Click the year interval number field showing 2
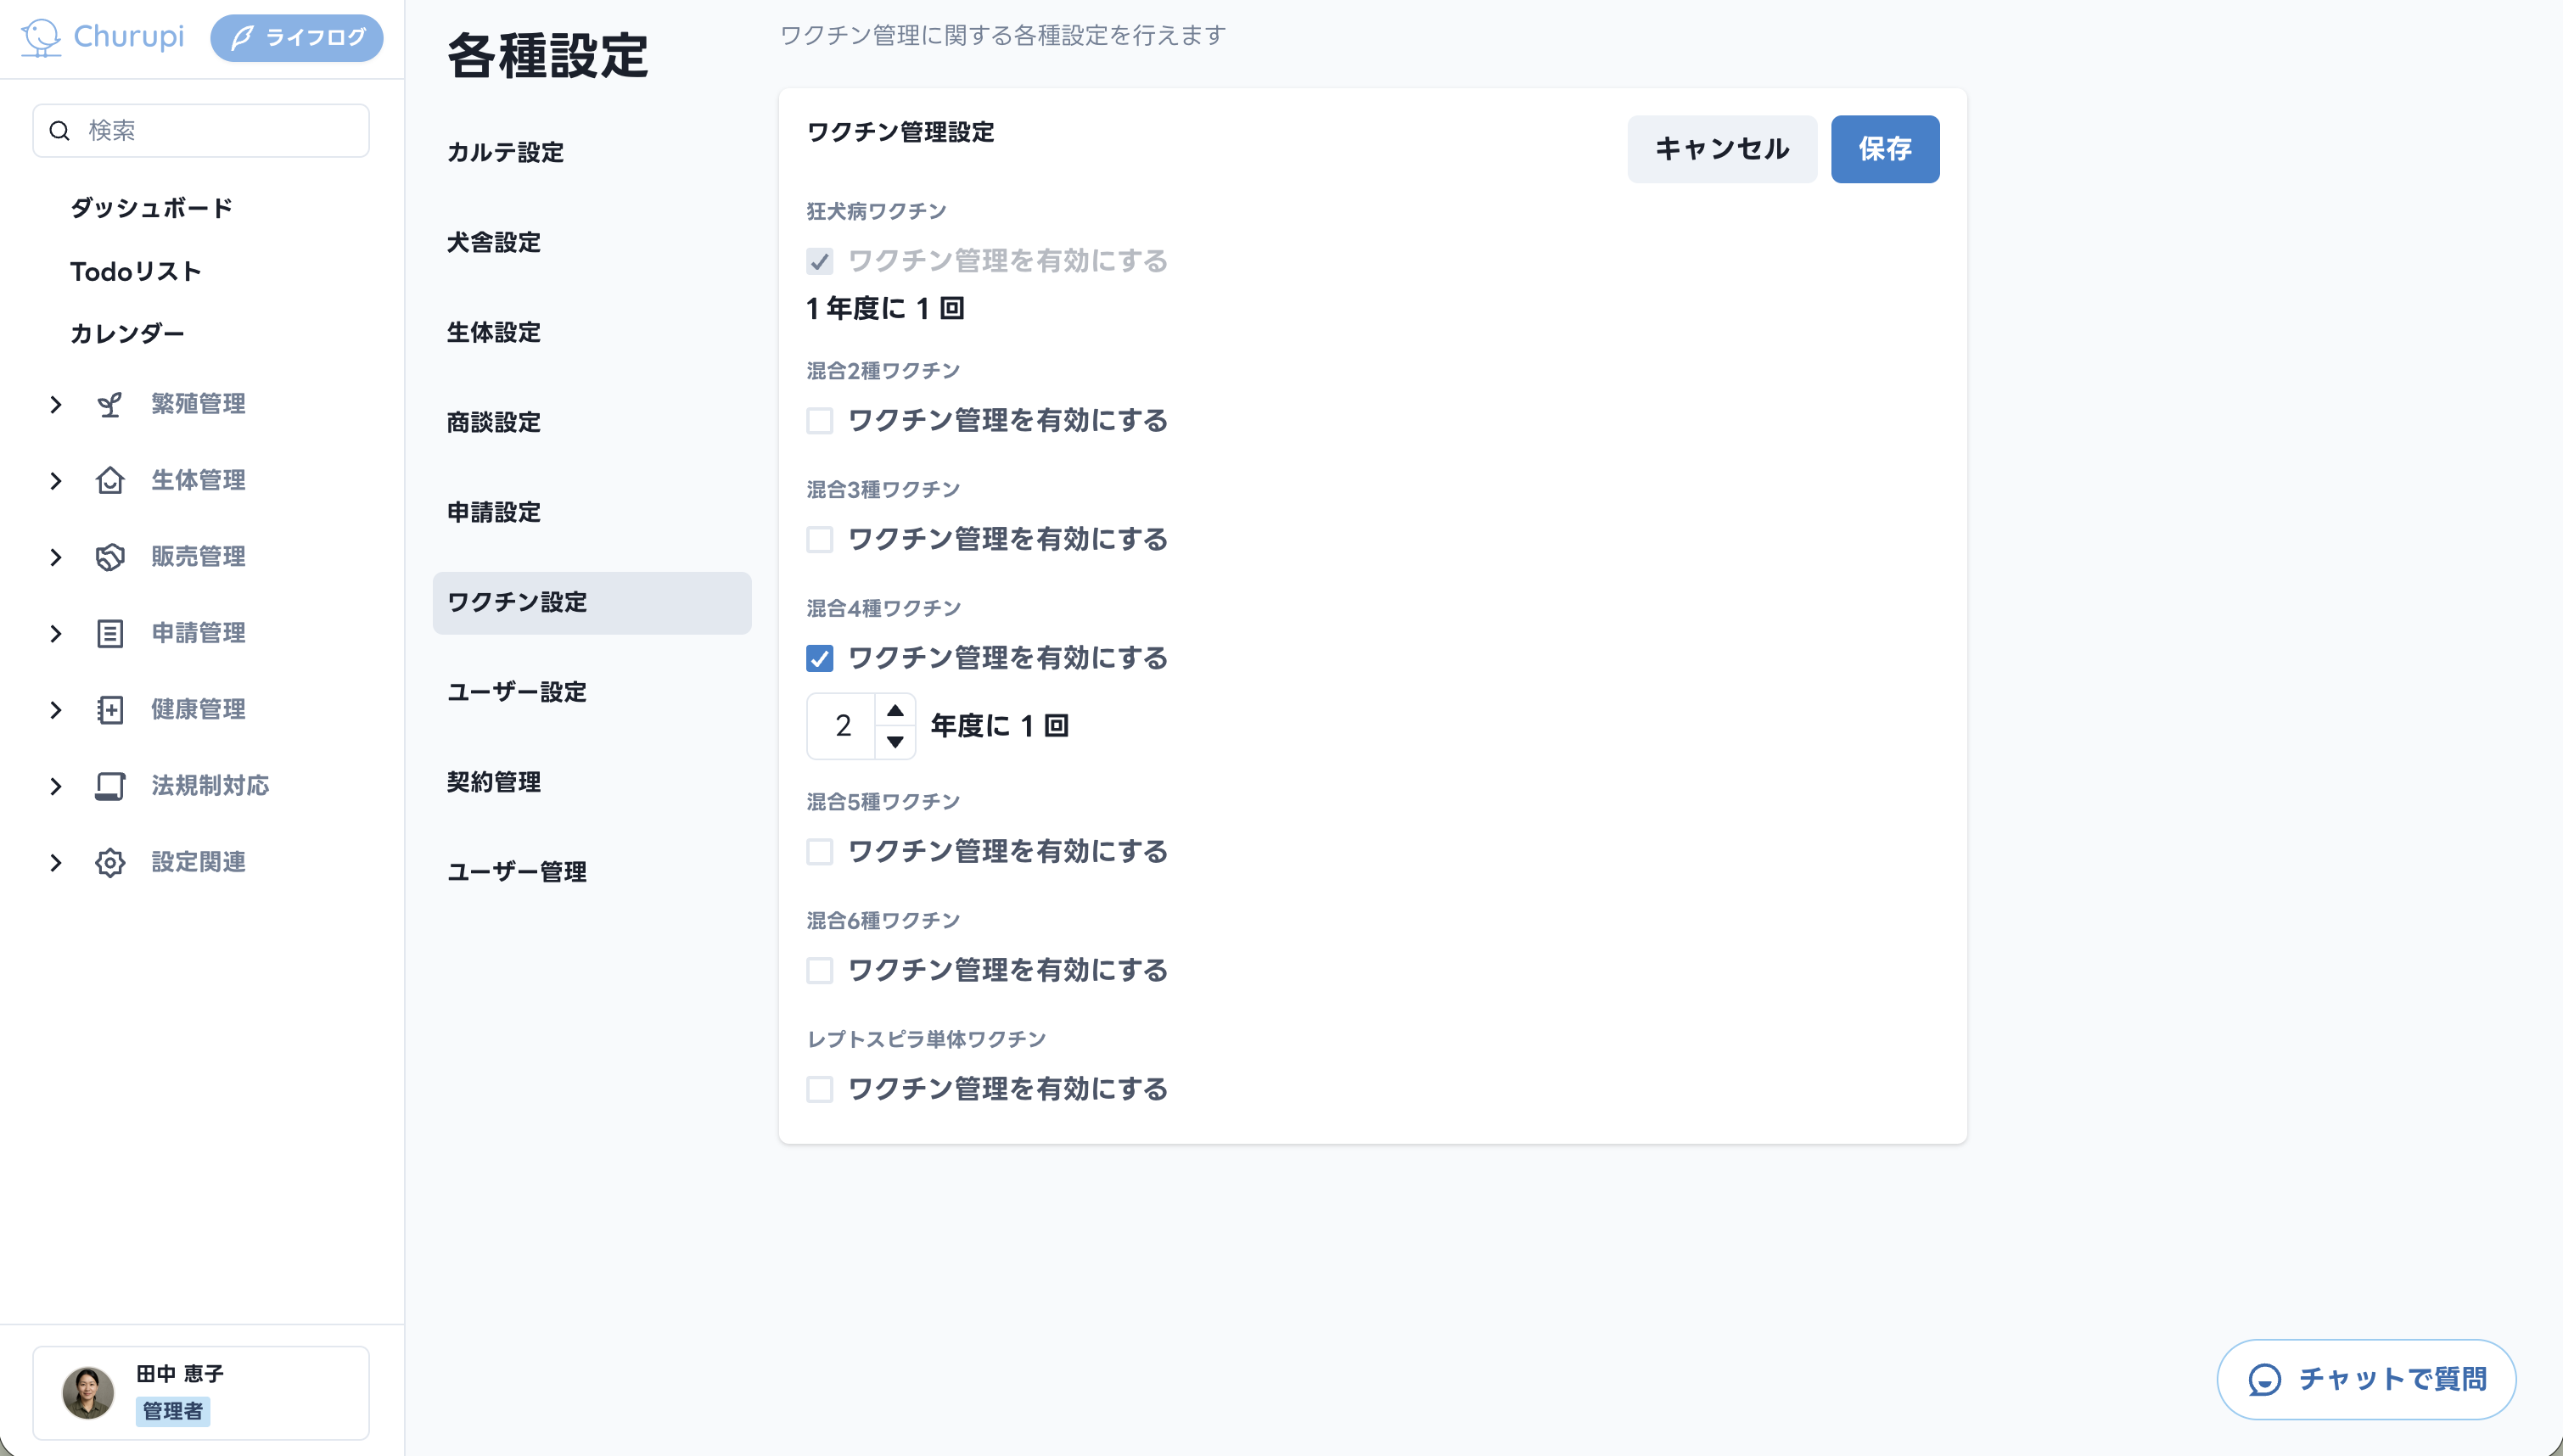Screen dimensions: 2563x1456 pos(843,726)
